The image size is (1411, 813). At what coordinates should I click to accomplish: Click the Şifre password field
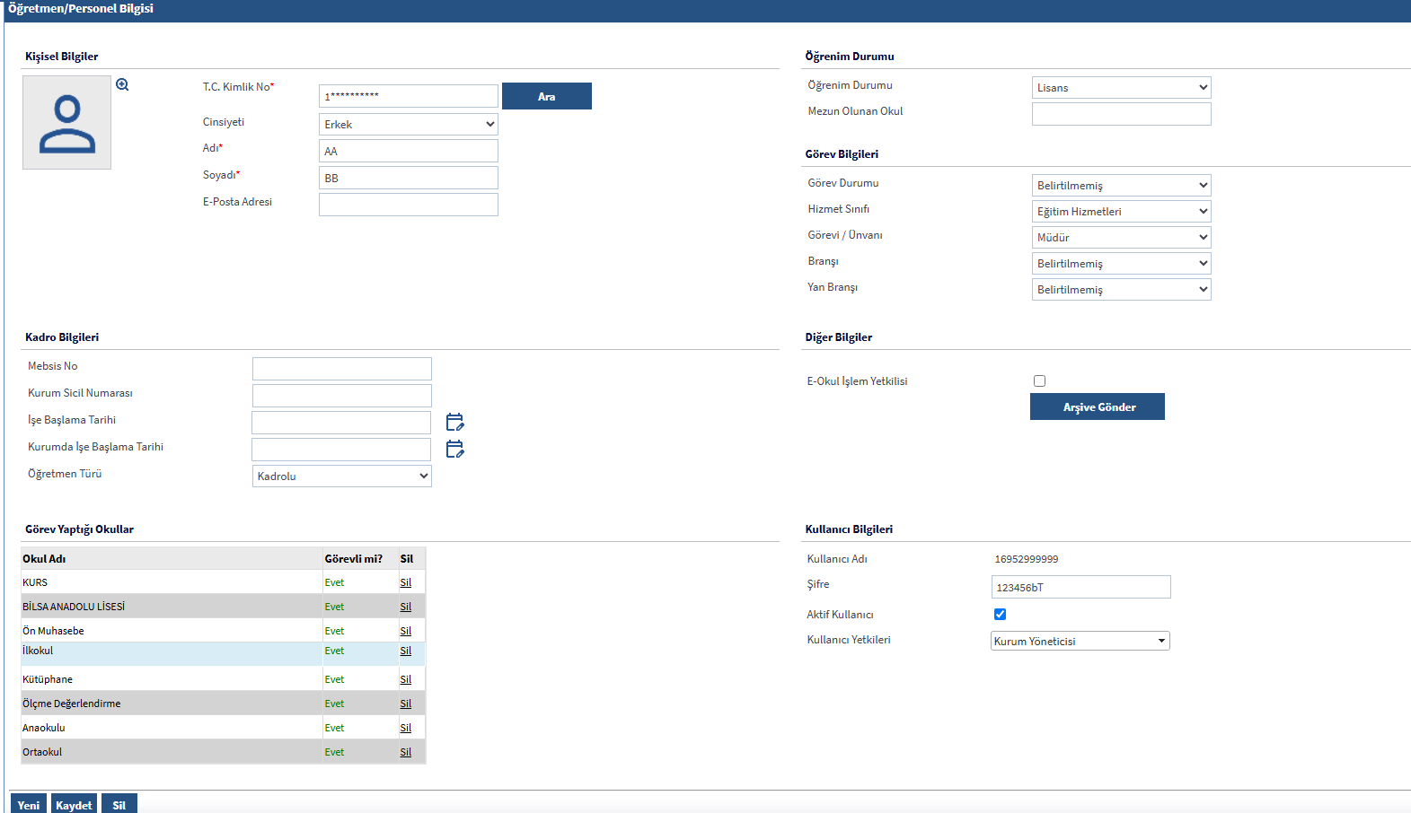(x=1080, y=587)
